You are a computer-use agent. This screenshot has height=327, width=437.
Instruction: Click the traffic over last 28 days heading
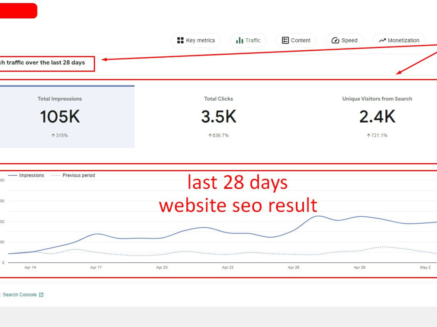click(x=42, y=62)
